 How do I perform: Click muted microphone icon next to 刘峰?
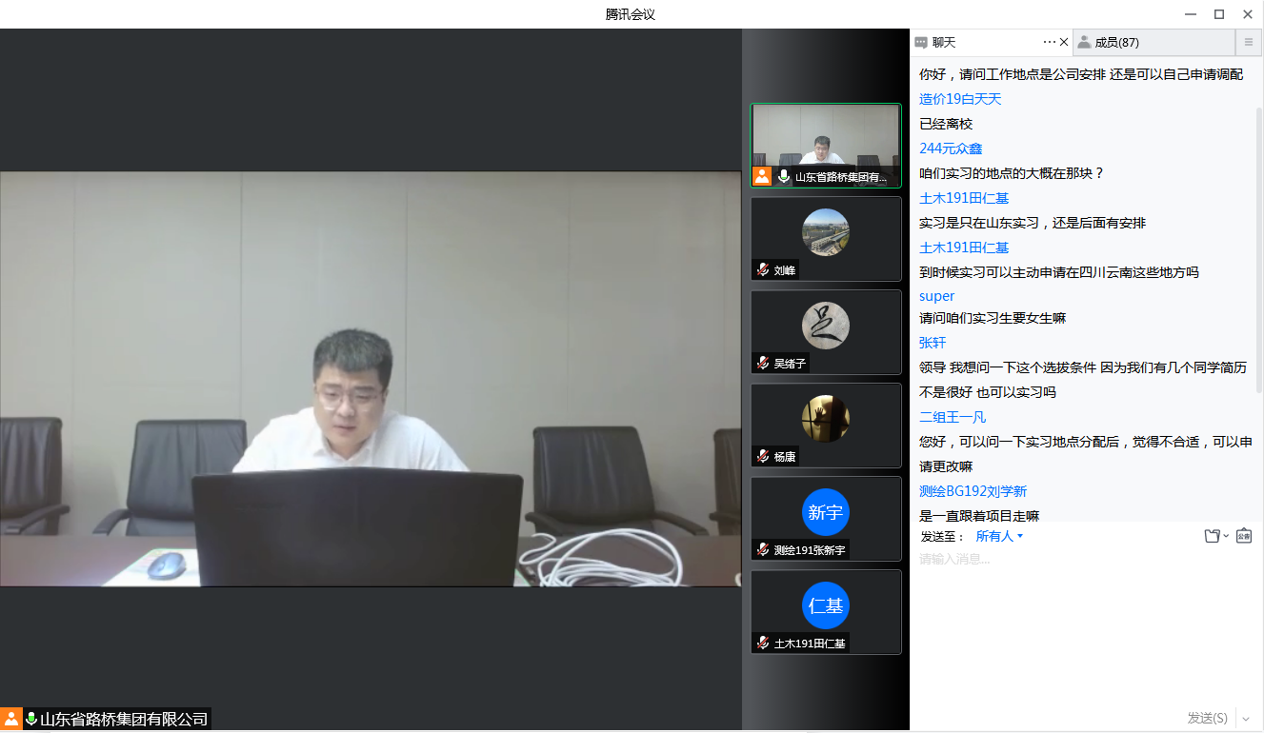[x=763, y=270]
